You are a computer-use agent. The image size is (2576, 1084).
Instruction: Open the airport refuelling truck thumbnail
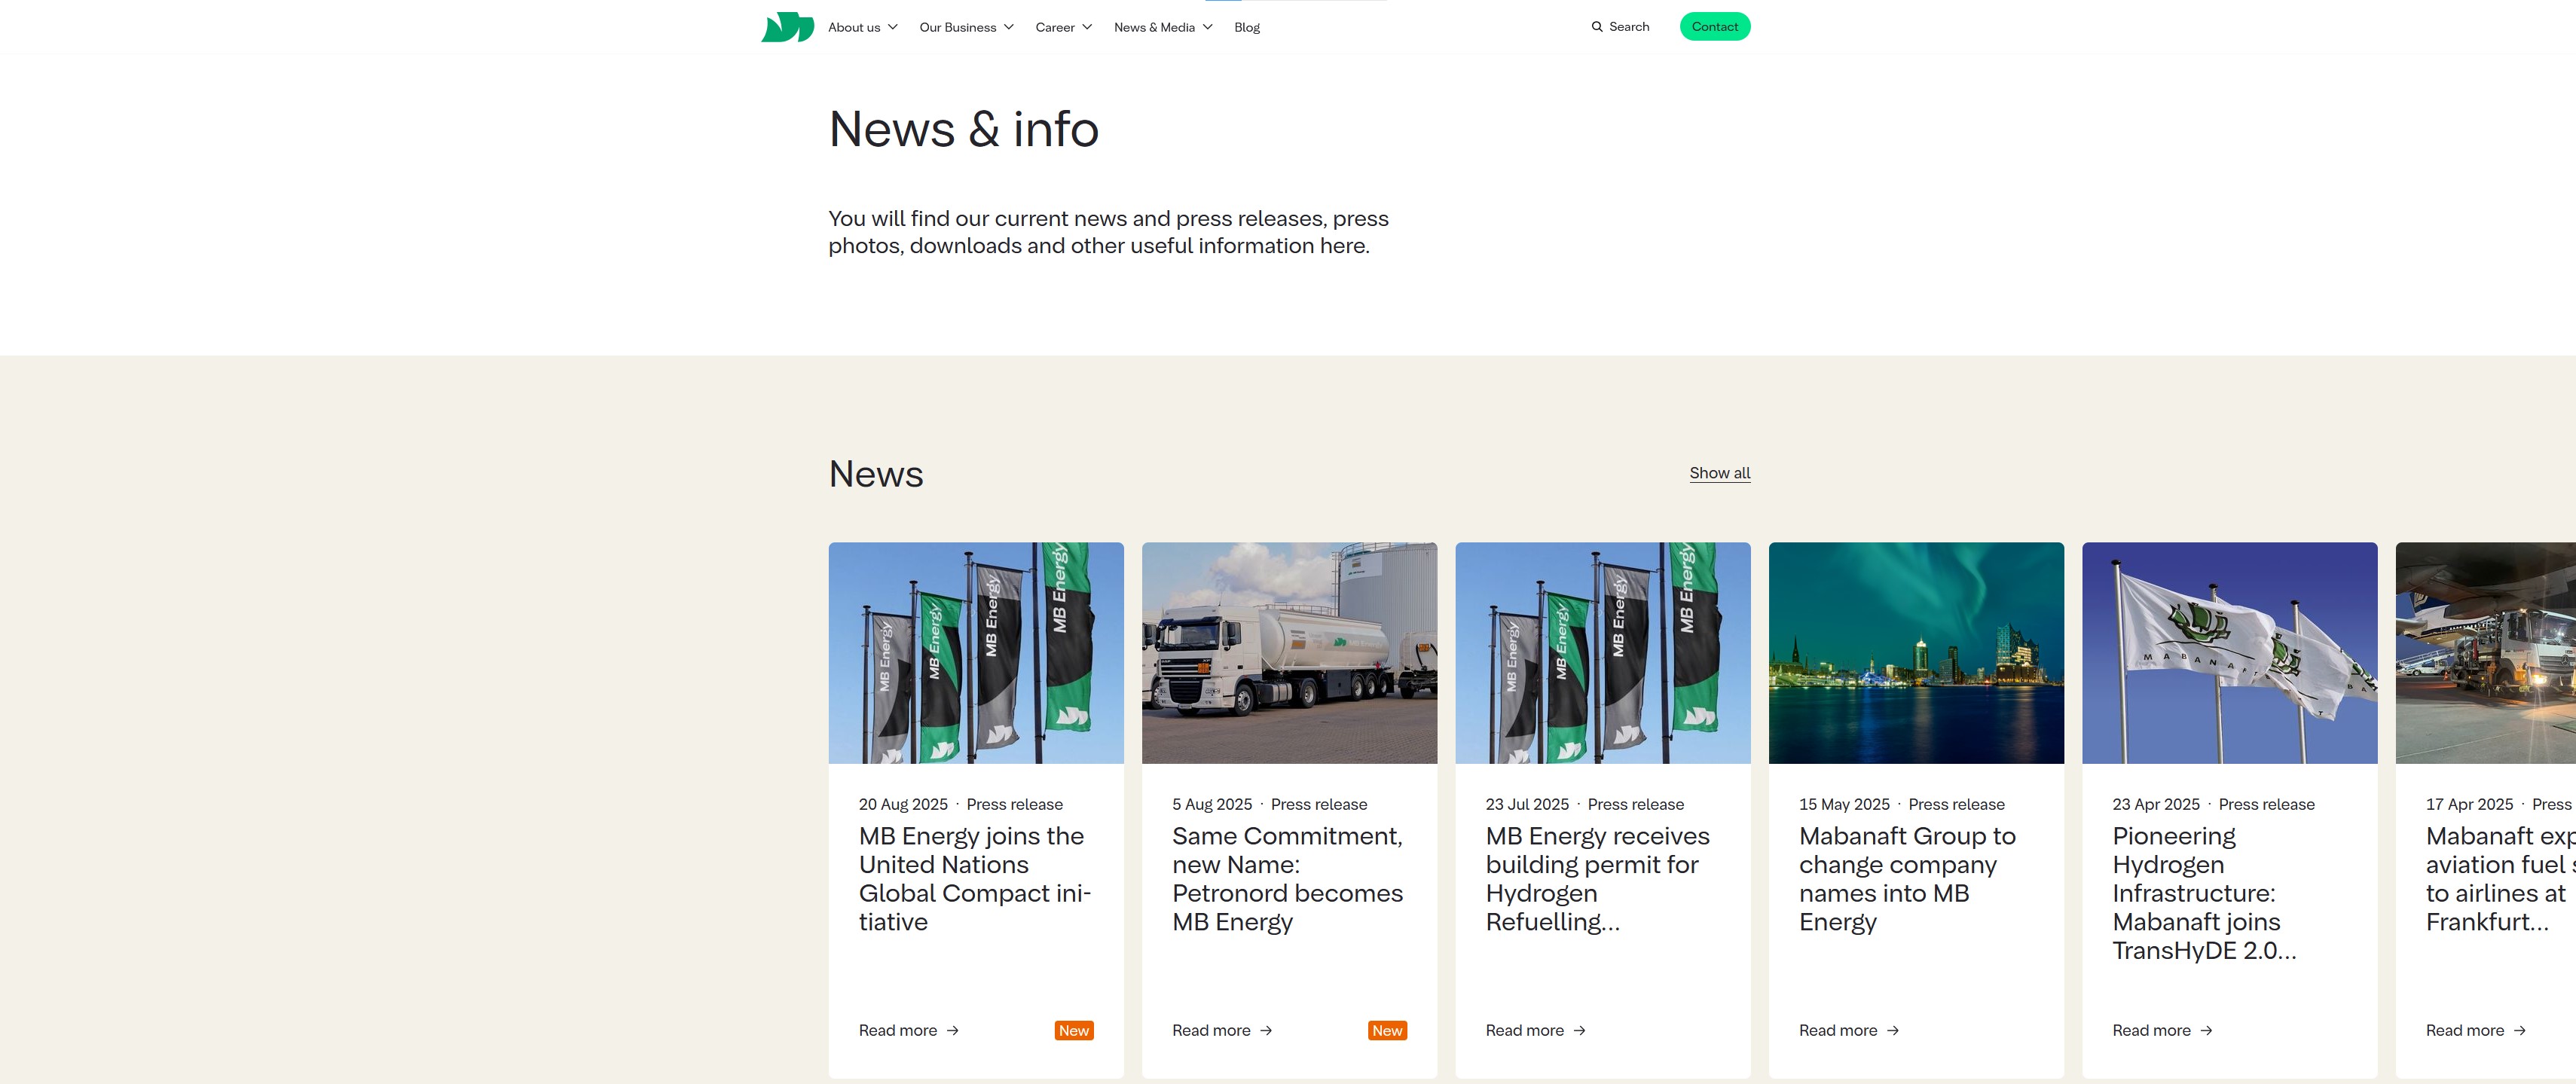click(2486, 653)
